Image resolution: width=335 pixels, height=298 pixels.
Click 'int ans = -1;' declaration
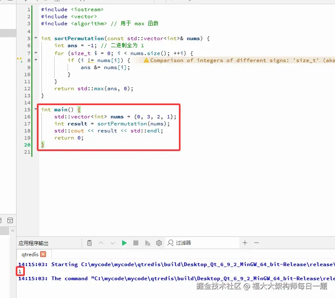point(76,46)
